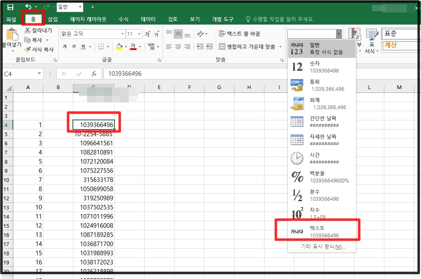421x279 pixels.
Task: Click the Format Painter (서식 복사) brush icon
Action: tap(27, 50)
